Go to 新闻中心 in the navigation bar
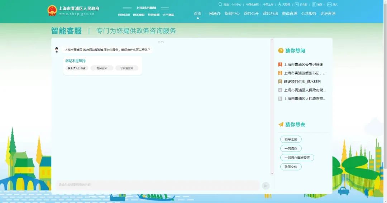Image resolution: width=387 pixels, height=203 pixels. 232,14
